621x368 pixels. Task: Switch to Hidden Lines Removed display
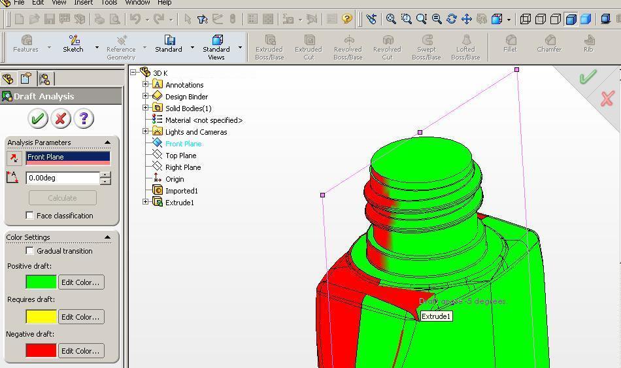click(x=555, y=18)
